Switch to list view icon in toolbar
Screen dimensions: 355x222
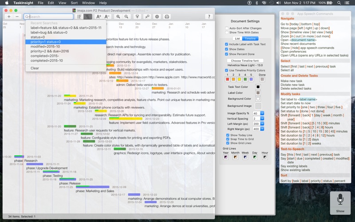[x=79, y=16]
